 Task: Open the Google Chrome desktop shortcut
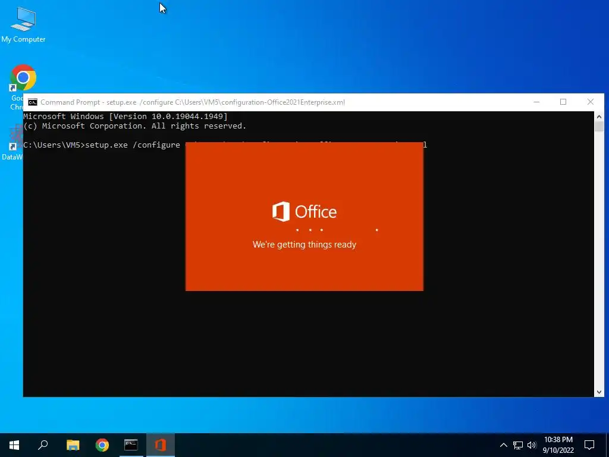(23, 79)
